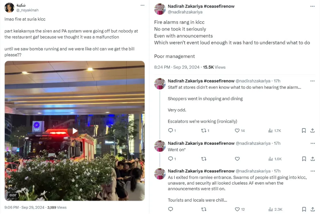This screenshot has height=214, width=320.
Task: Open more options on the 'Staff at stores' reply
Action: pyautogui.click(x=313, y=81)
